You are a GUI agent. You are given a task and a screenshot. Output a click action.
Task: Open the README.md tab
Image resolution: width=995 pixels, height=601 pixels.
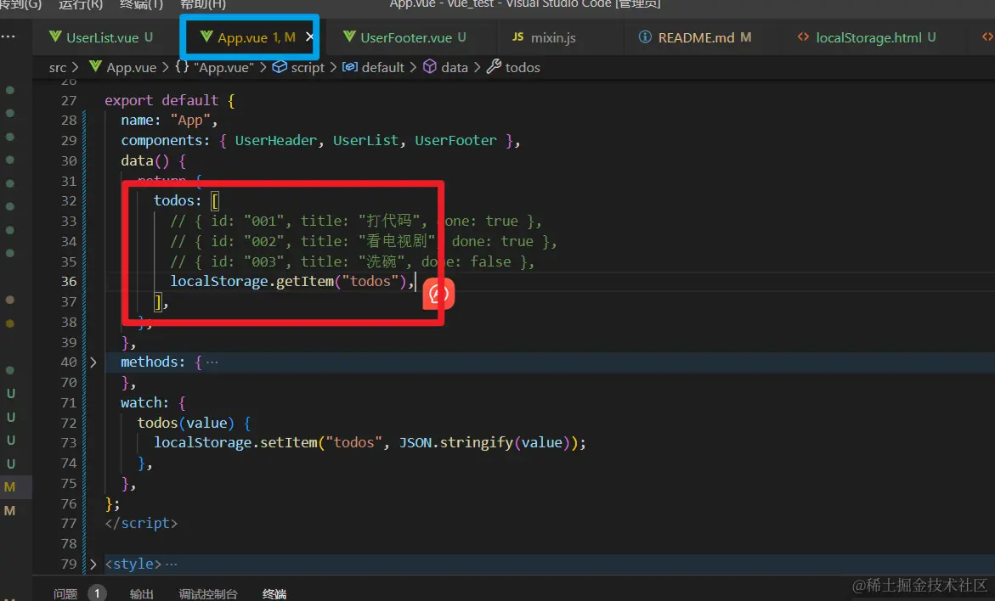696,37
